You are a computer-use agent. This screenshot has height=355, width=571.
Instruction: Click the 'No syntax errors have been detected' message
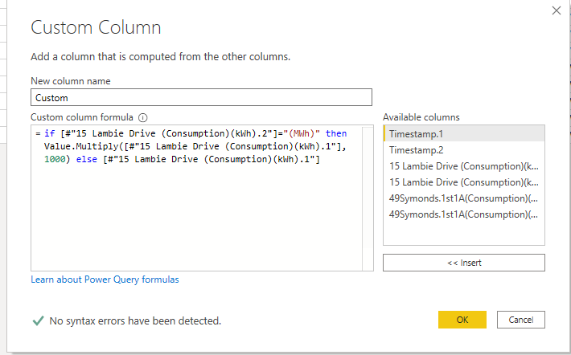(135, 320)
